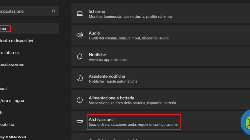The height and width of the screenshot is (140, 250).
Task: Click the magnifier icon in the search box
Action: (53, 11)
